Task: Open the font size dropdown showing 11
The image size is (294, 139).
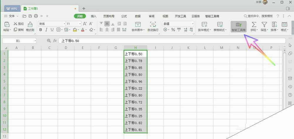Action: pos(80,24)
